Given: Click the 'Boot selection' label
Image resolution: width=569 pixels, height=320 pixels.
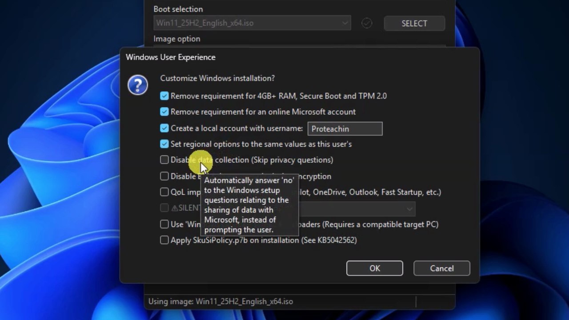Looking at the screenshot, I should (x=178, y=9).
